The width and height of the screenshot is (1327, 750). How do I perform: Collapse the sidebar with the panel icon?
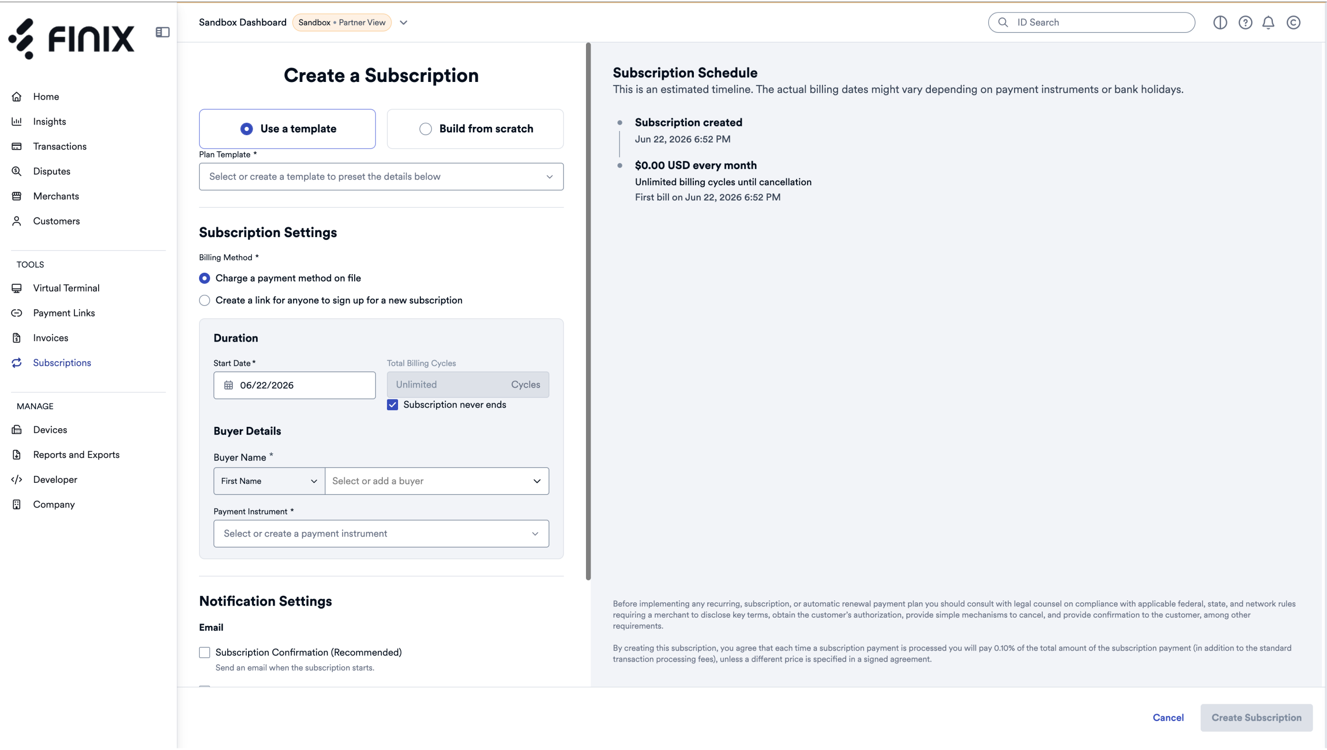click(162, 32)
